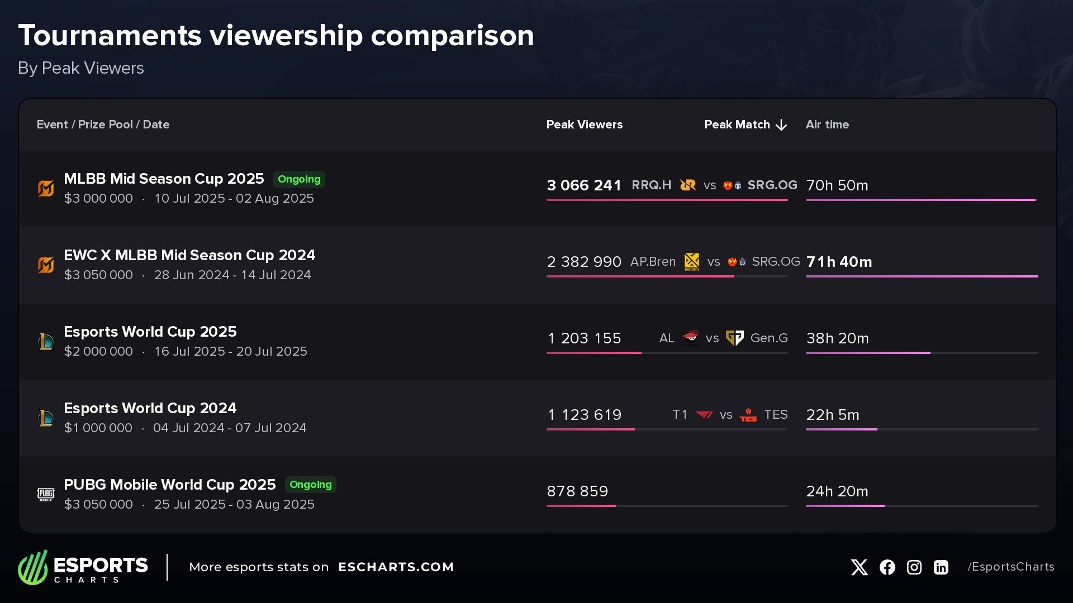Click the Instagram icon
The height and width of the screenshot is (603, 1073).
(x=914, y=567)
